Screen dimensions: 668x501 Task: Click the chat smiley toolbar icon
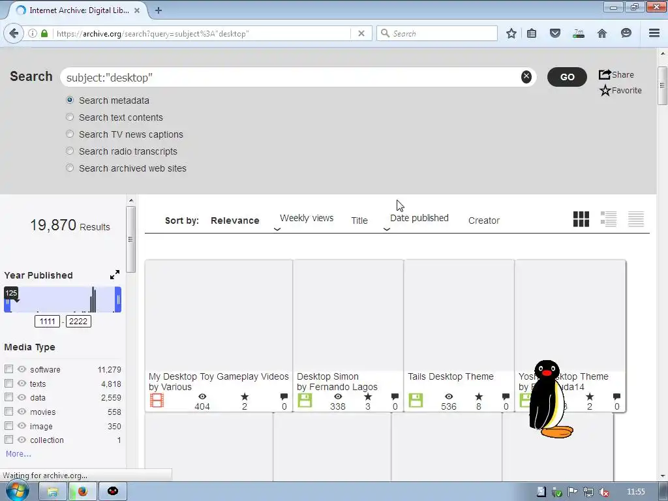point(626,33)
